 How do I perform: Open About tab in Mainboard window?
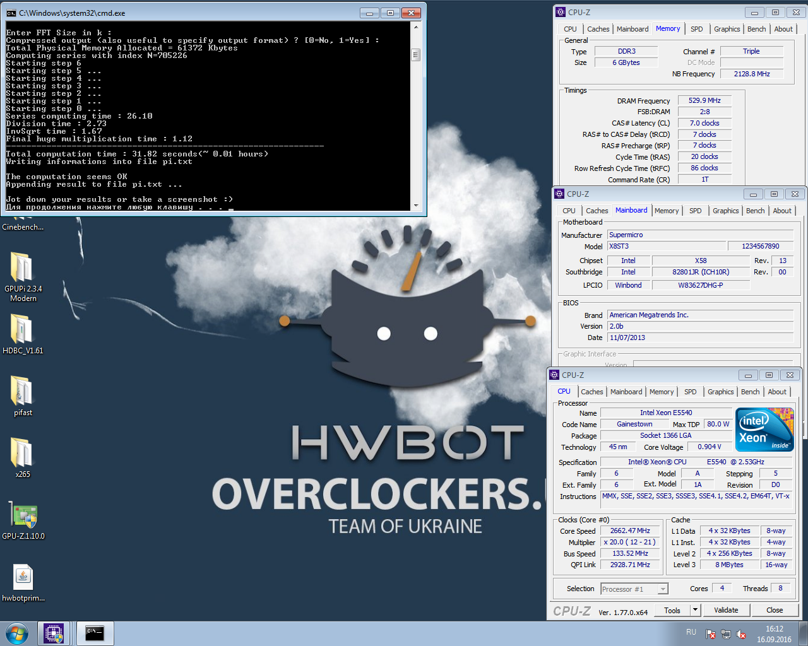tap(782, 211)
